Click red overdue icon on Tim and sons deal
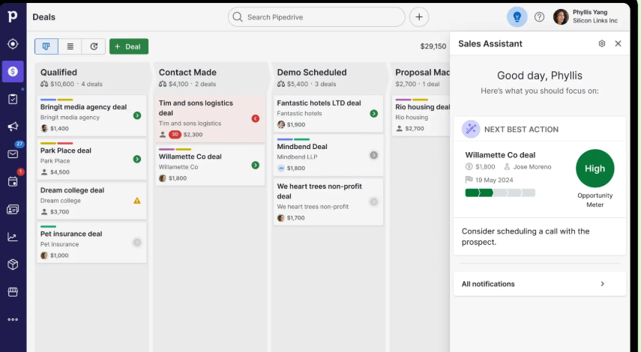The image size is (641, 352). pos(256,118)
